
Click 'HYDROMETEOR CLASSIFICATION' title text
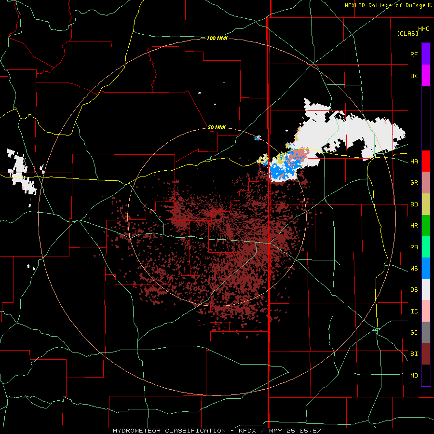(x=169, y=431)
